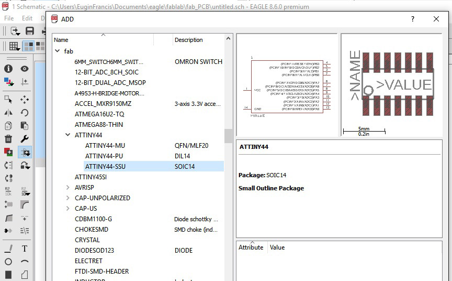Viewport: 452px width, 281px height.
Task: Open the Layer display settings icon
Action: (9, 82)
